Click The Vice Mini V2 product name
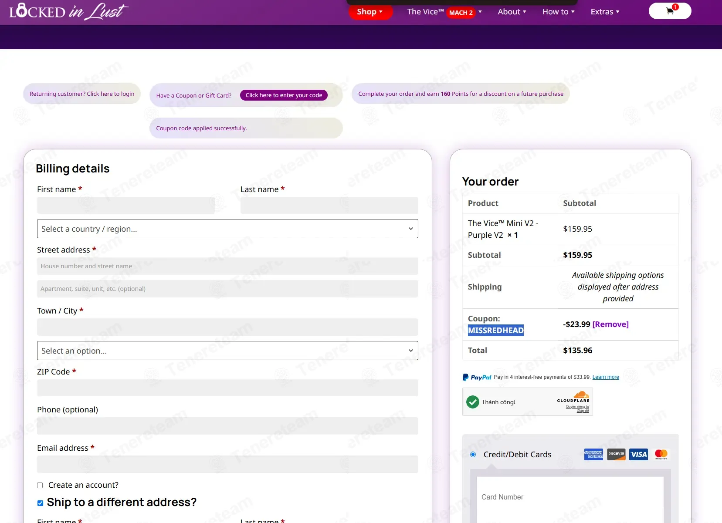The height and width of the screenshot is (523, 722). (503, 229)
